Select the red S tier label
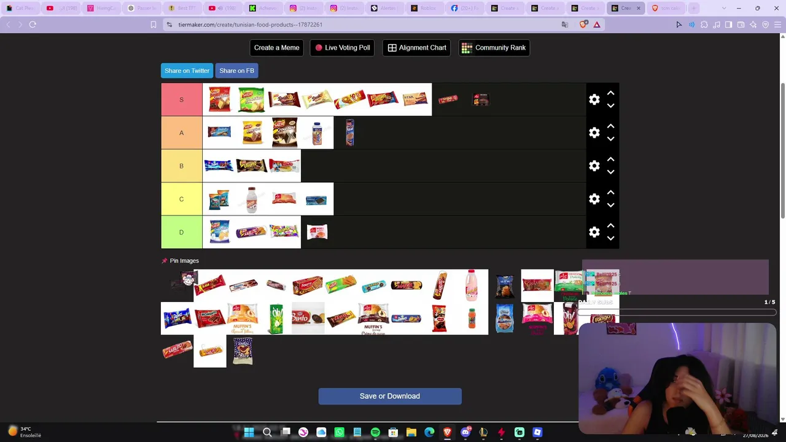This screenshot has height=442, width=786. 181,99
